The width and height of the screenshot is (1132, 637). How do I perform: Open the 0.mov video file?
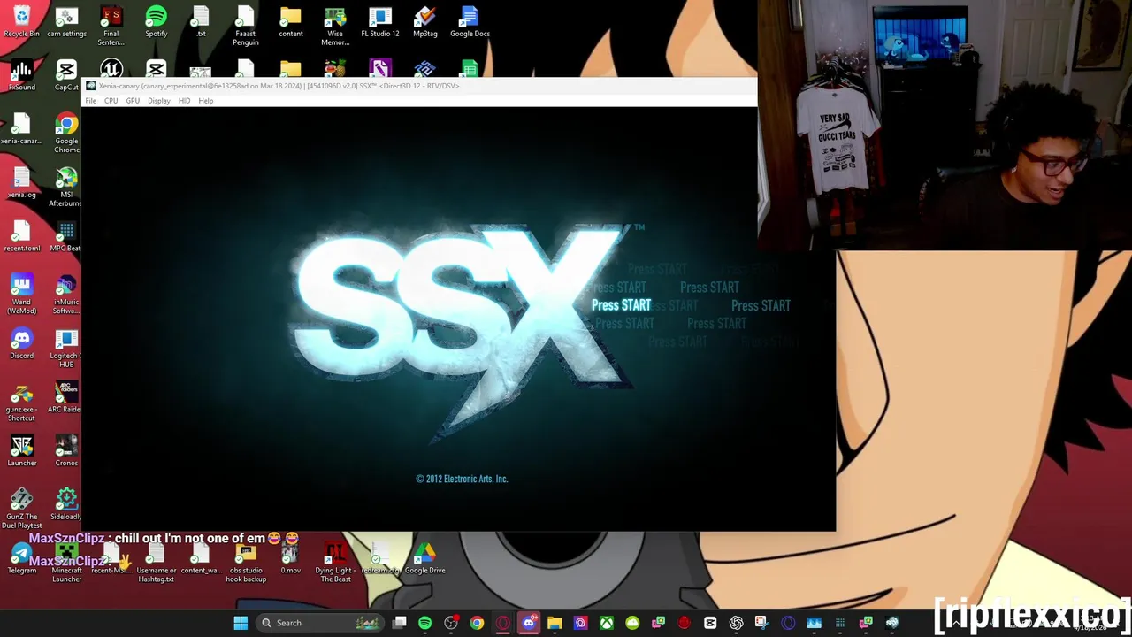[x=290, y=559]
